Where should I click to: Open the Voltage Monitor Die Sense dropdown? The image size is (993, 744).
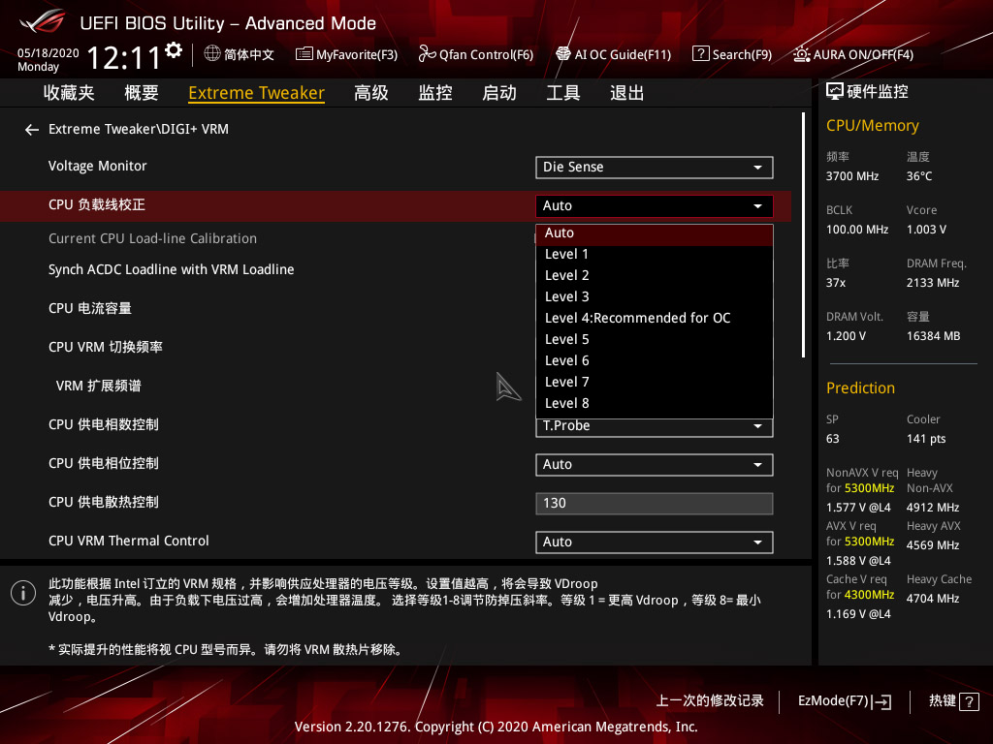click(x=654, y=167)
